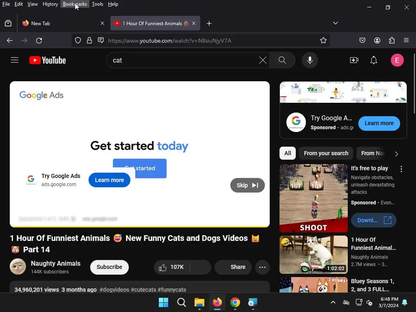Image resolution: width=416 pixels, height=312 pixels.
Task: Open Windows Start menu
Action: [163, 302]
